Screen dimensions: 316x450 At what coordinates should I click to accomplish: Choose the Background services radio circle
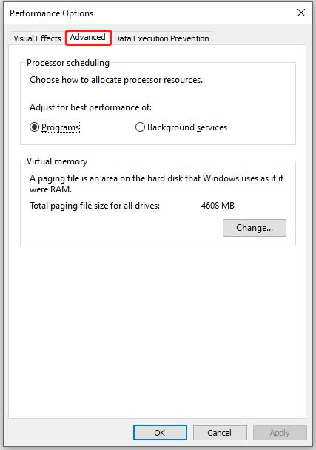point(140,127)
